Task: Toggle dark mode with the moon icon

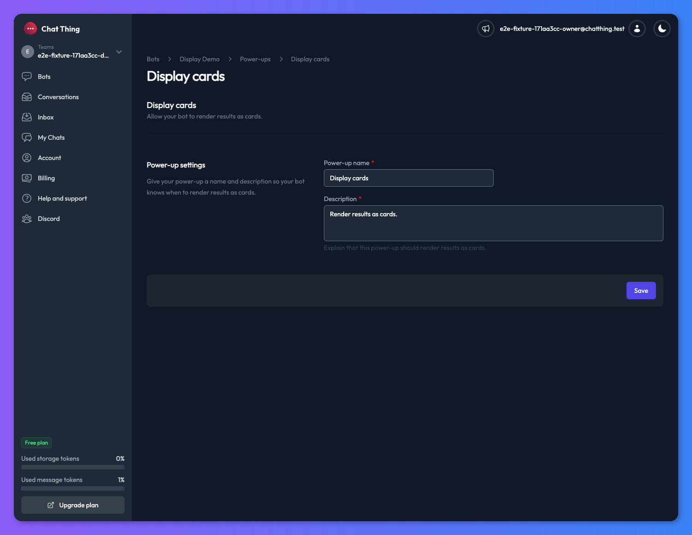Action: [662, 29]
